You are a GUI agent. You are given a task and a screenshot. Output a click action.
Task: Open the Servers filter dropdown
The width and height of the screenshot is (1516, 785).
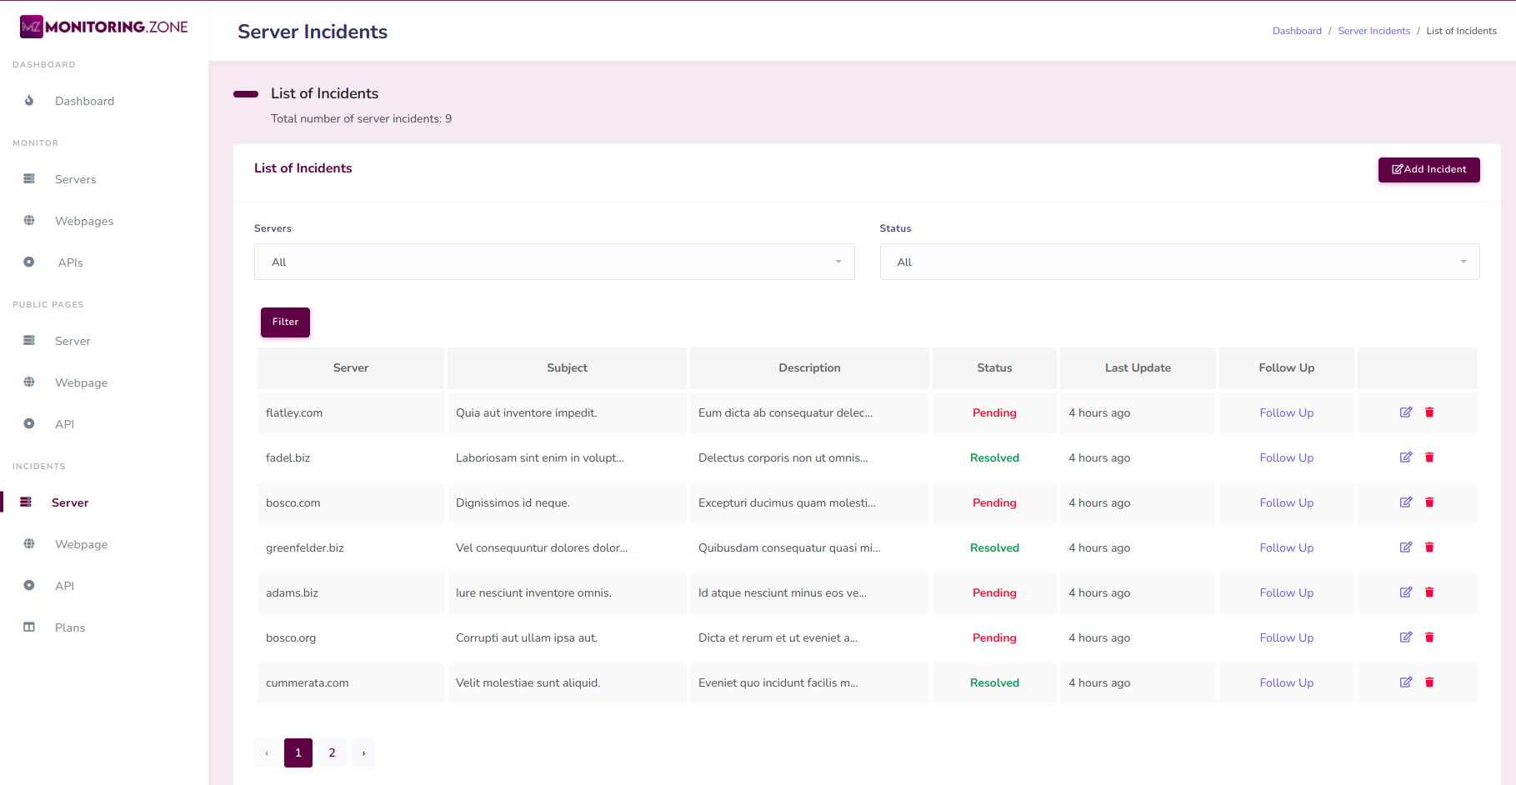tap(554, 262)
